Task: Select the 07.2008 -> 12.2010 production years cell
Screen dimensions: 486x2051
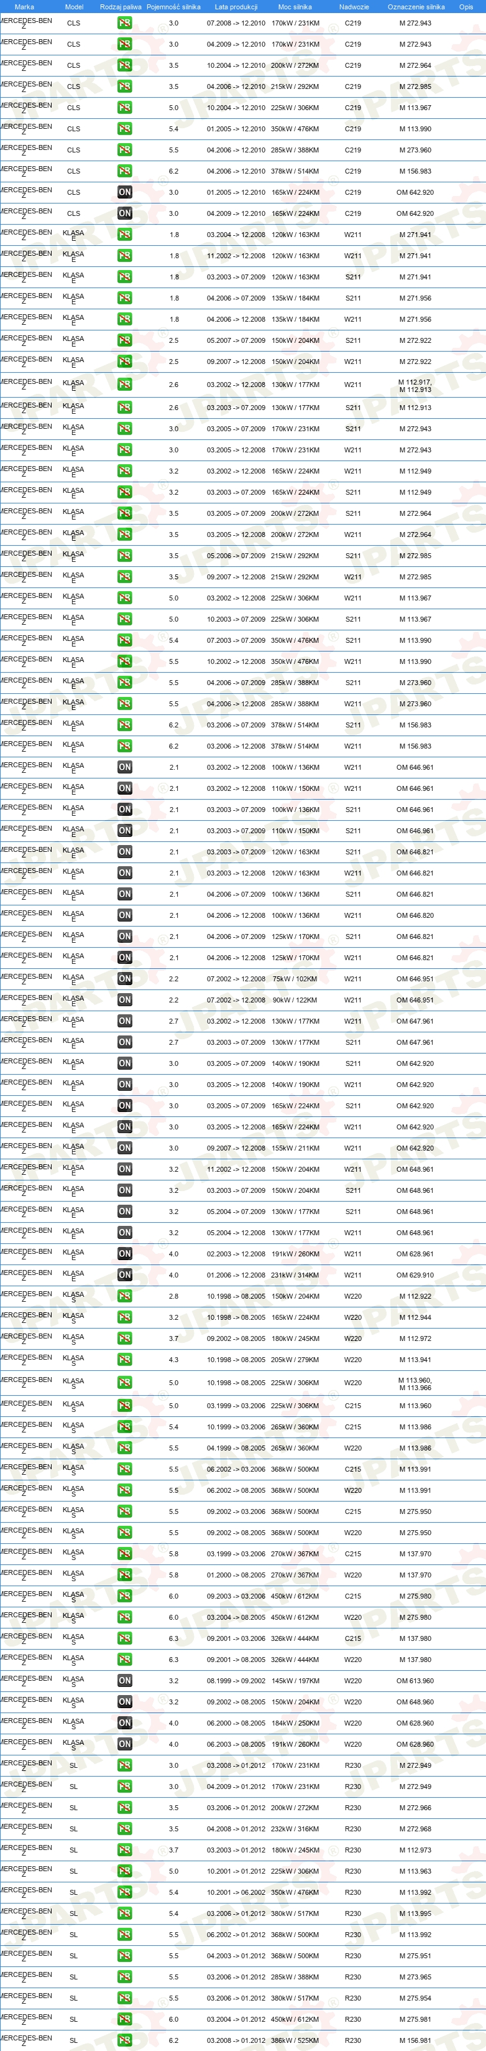Action: tap(236, 23)
